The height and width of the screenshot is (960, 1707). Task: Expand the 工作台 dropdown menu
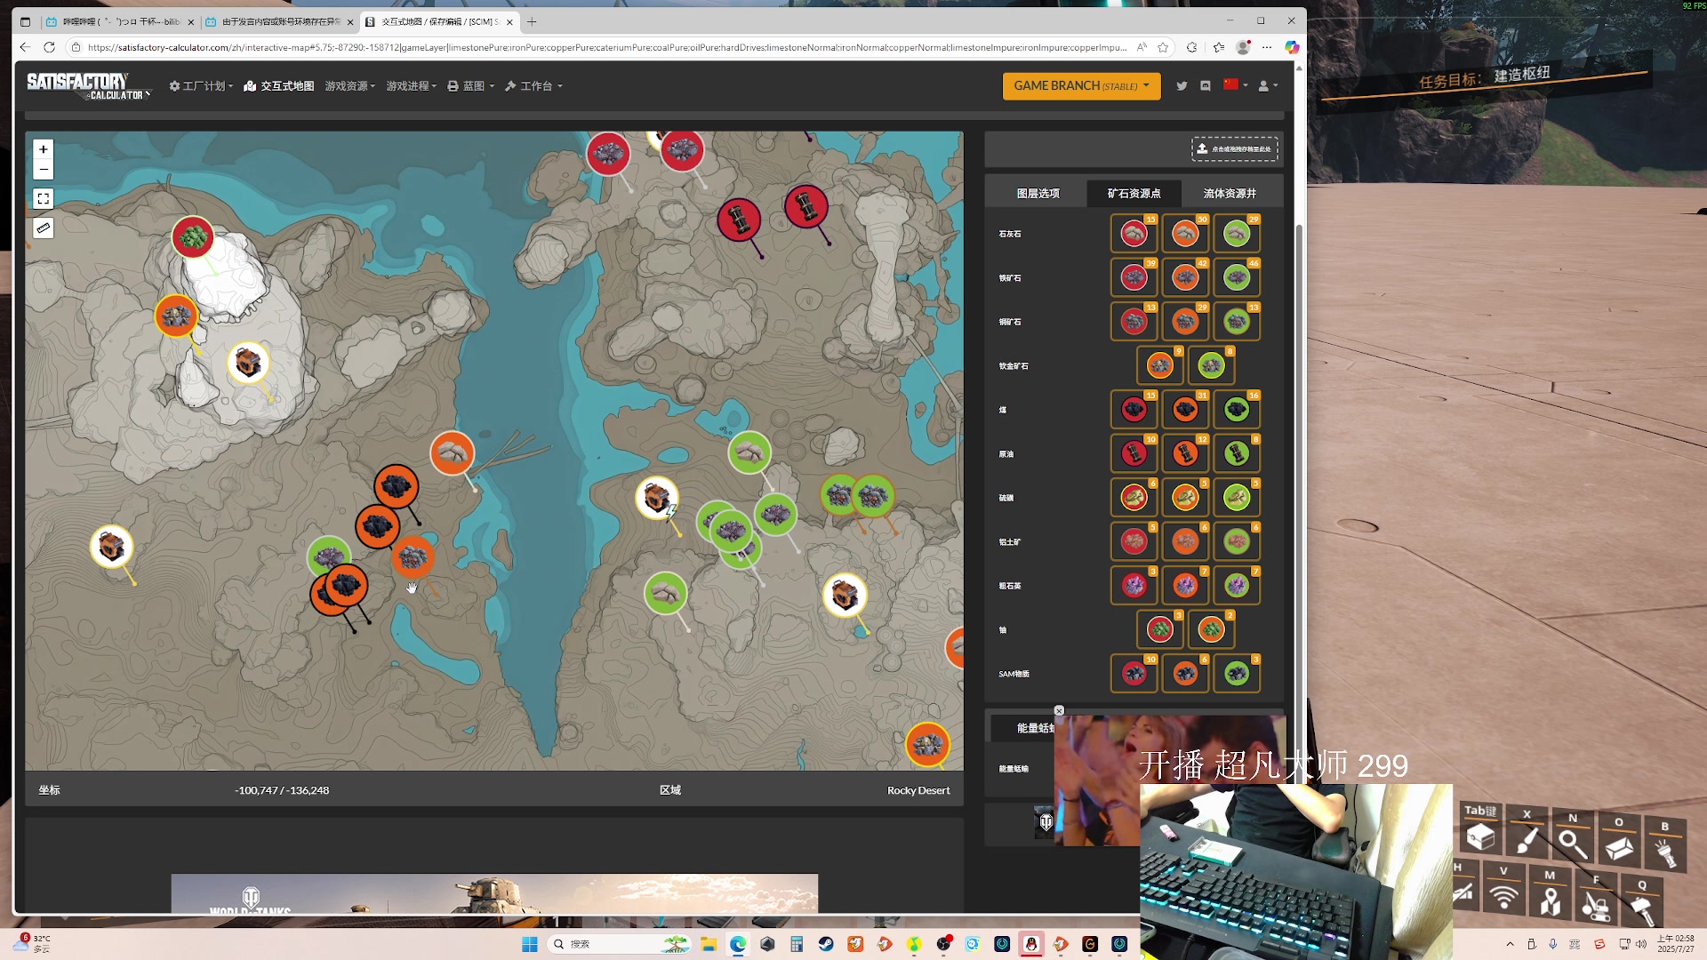tap(533, 86)
